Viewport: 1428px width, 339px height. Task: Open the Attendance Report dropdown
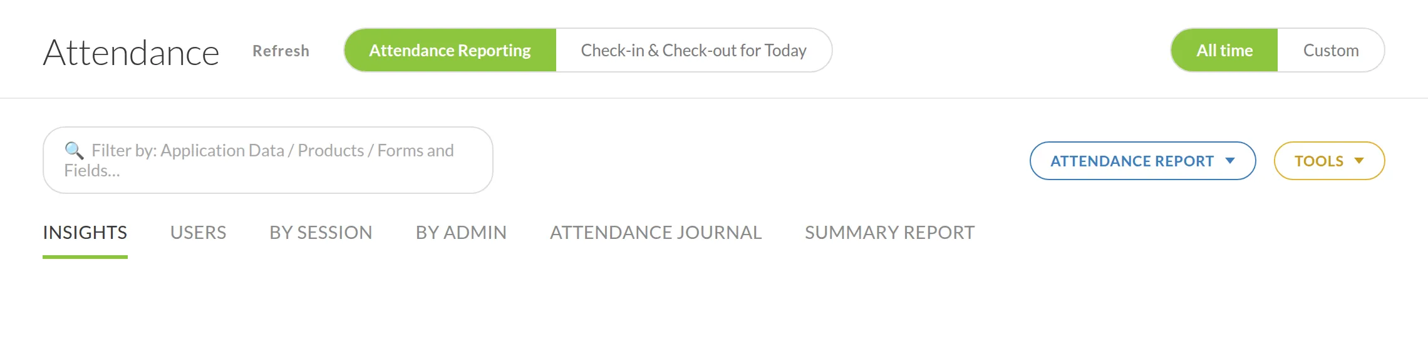(x=1143, y=161)
